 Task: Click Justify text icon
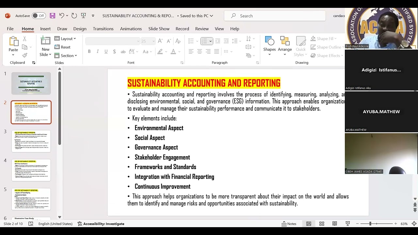point(217,52)
